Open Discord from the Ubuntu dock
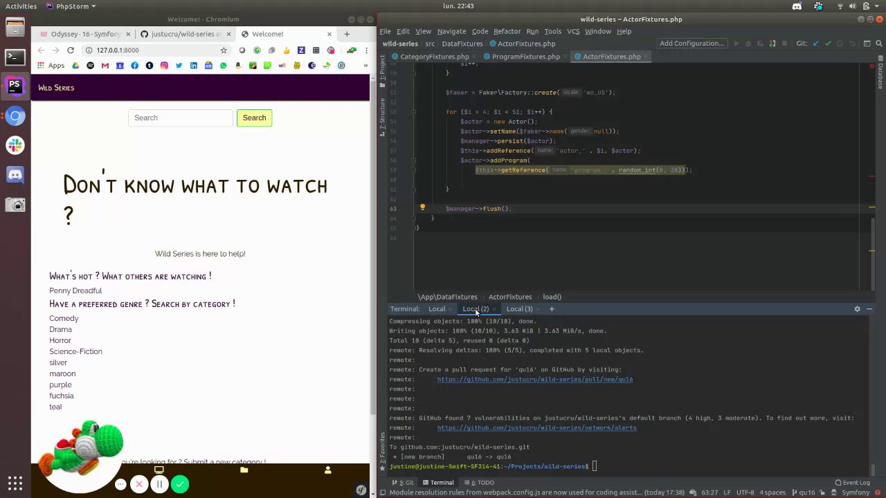 pyautogui.click(x=15, y=175)
